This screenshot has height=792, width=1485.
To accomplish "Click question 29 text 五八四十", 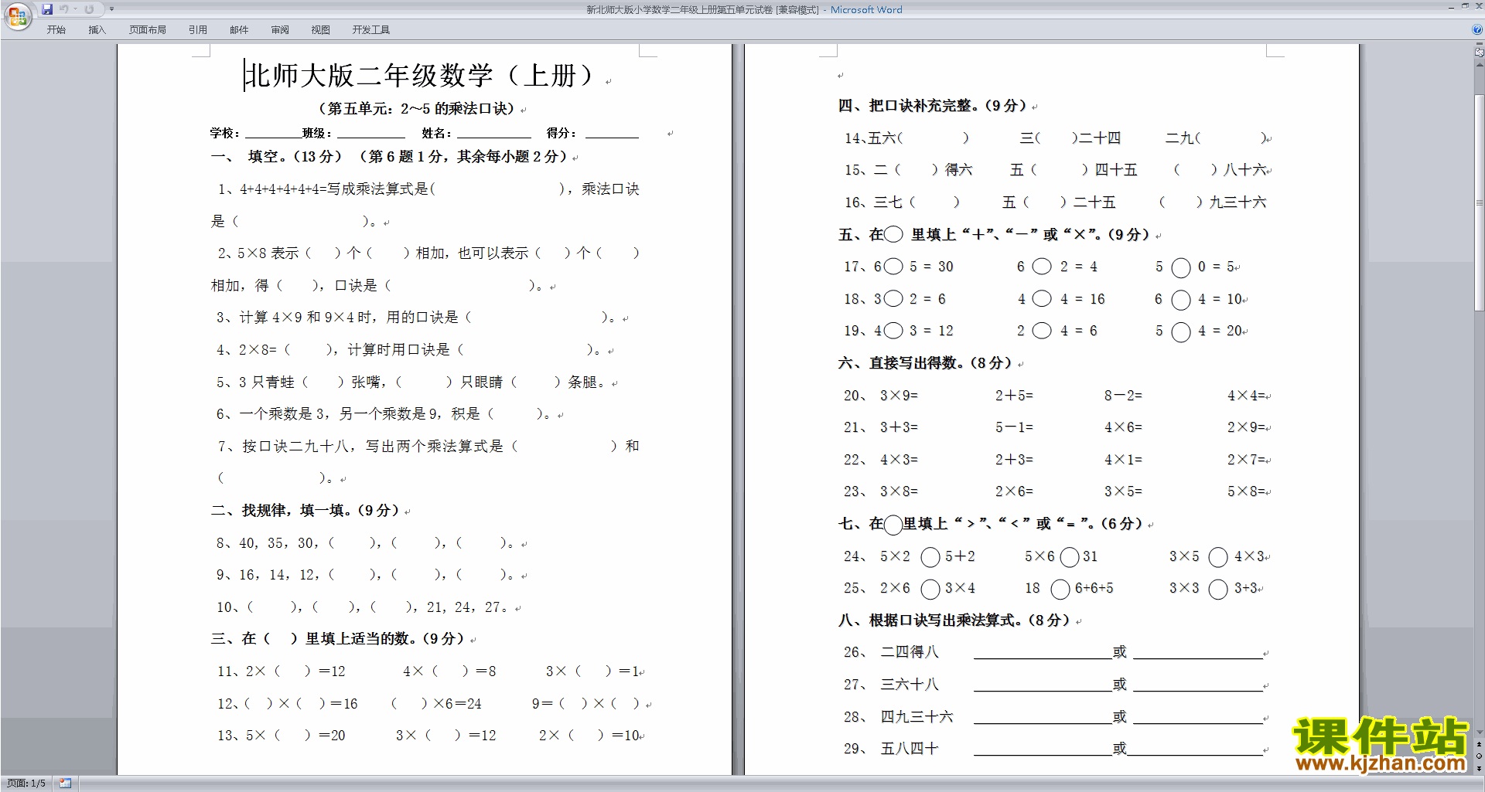I will pos(910,749).
